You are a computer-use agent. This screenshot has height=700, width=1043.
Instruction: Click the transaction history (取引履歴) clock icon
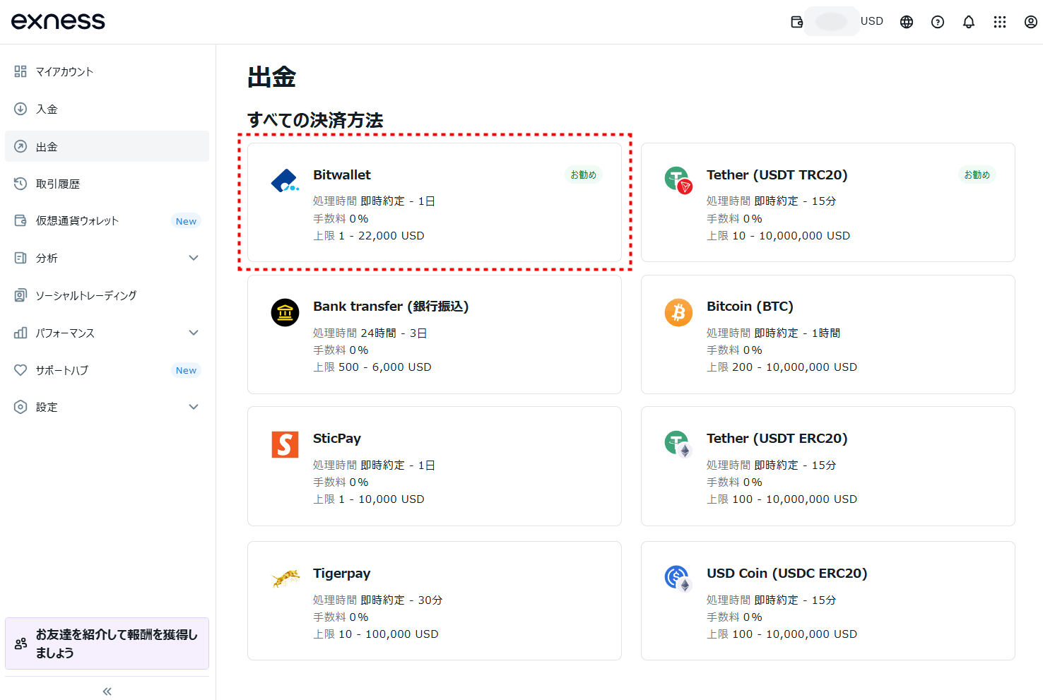tap(20, 184)
